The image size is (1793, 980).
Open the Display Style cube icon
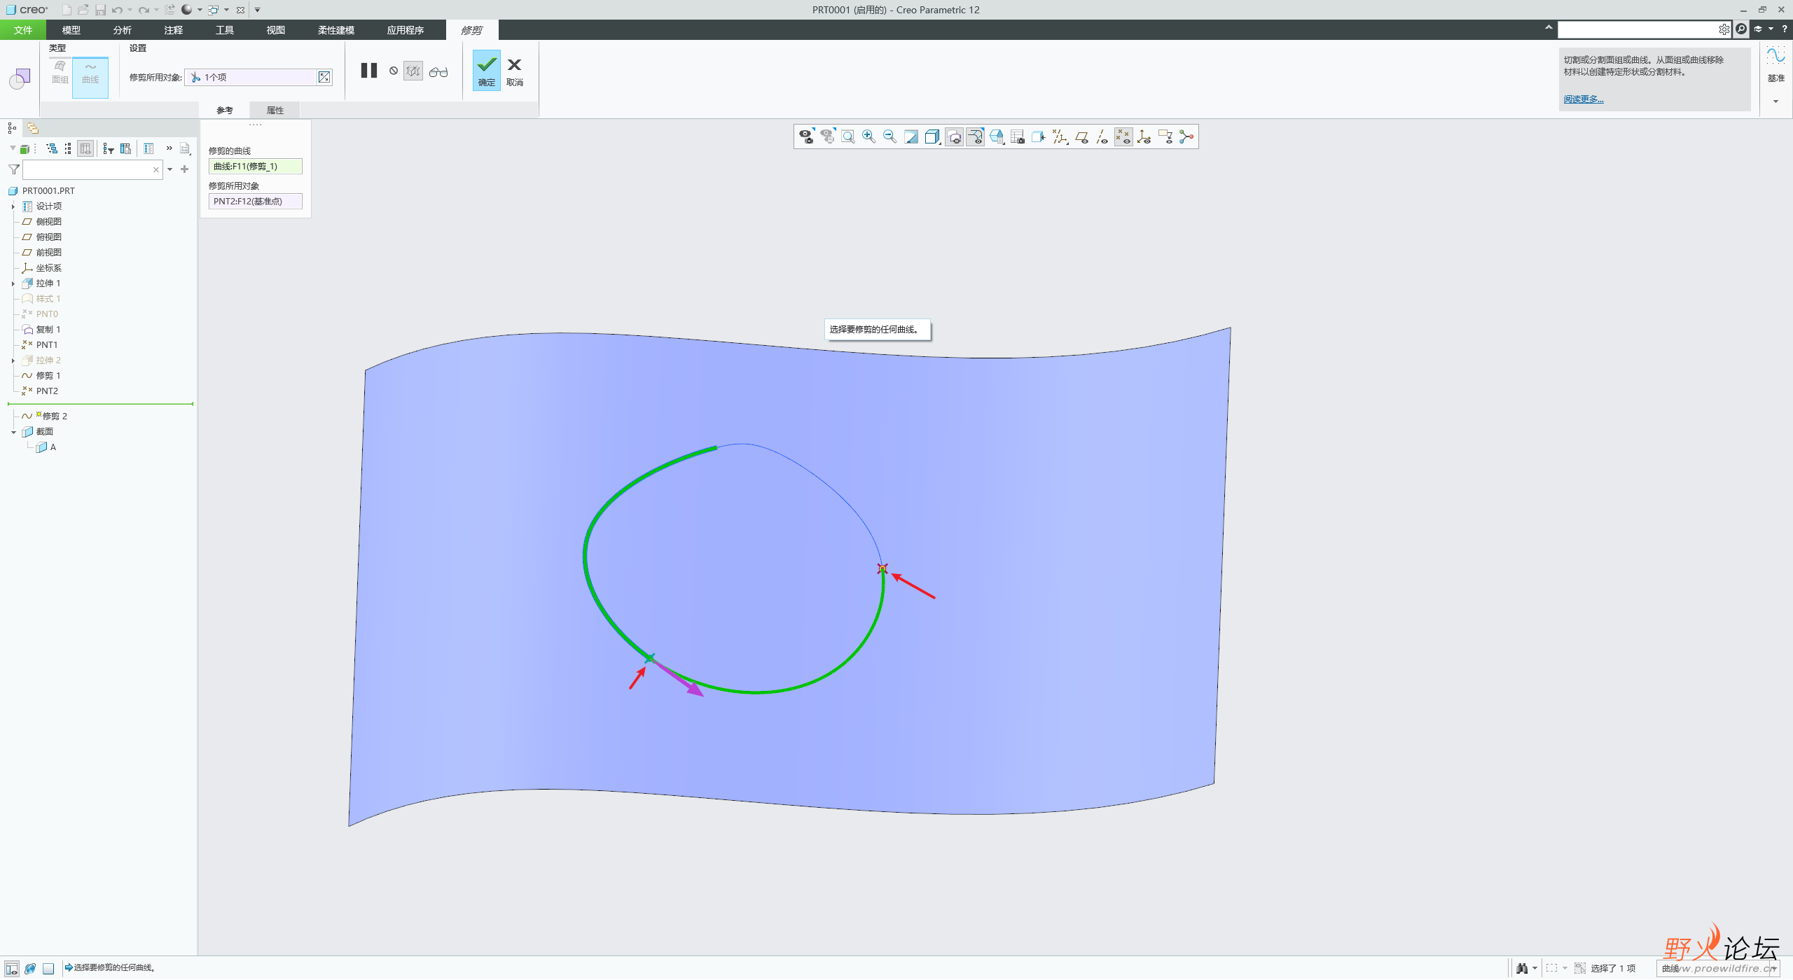tap(932, 137)
